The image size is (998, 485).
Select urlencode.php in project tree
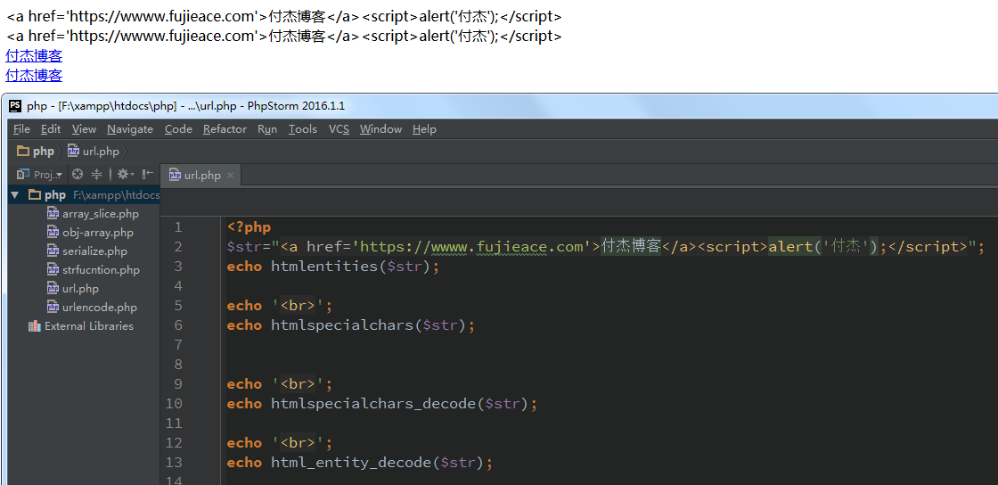point(99,308)
